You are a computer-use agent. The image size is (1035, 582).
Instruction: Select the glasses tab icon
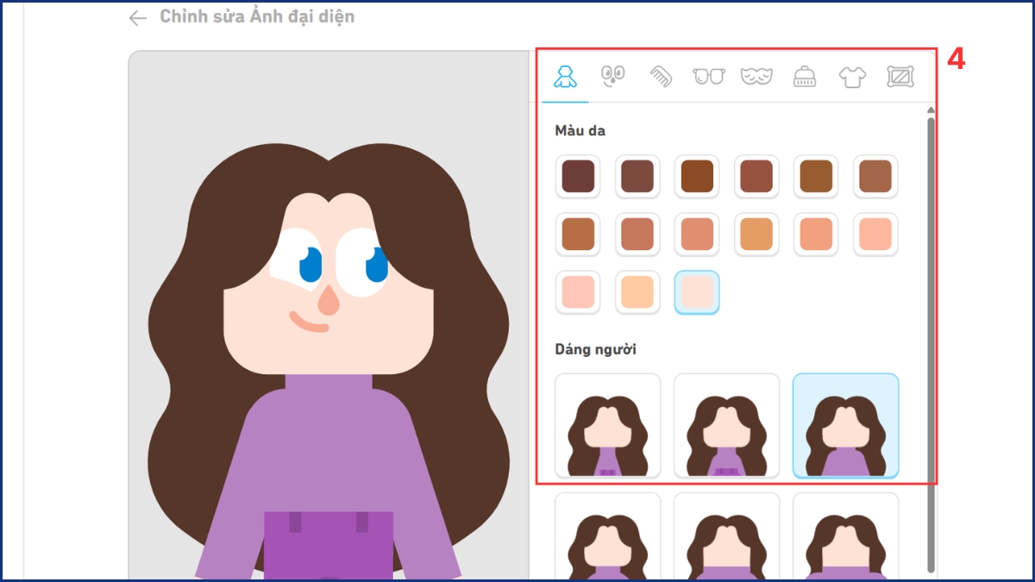pos(709,77)
